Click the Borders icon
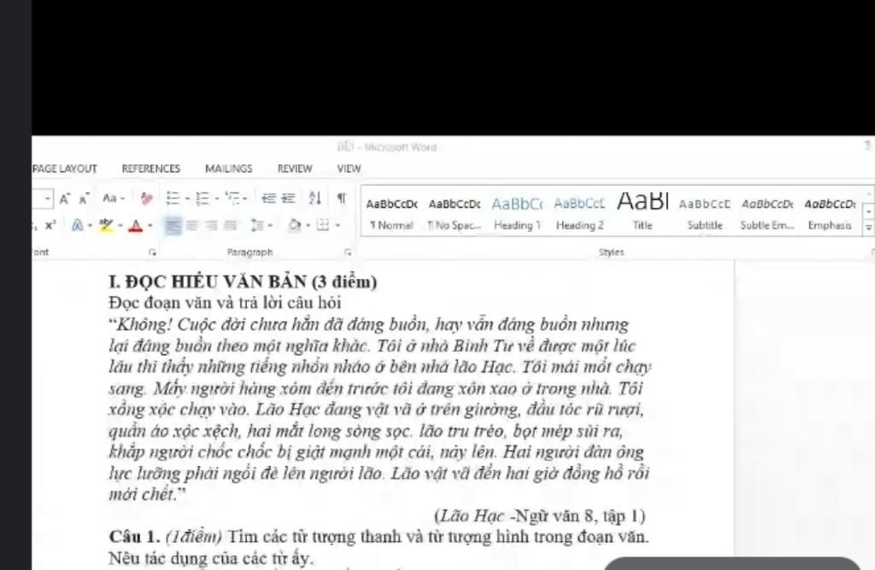This screenshot has width=875, height=570. (322, 225)
